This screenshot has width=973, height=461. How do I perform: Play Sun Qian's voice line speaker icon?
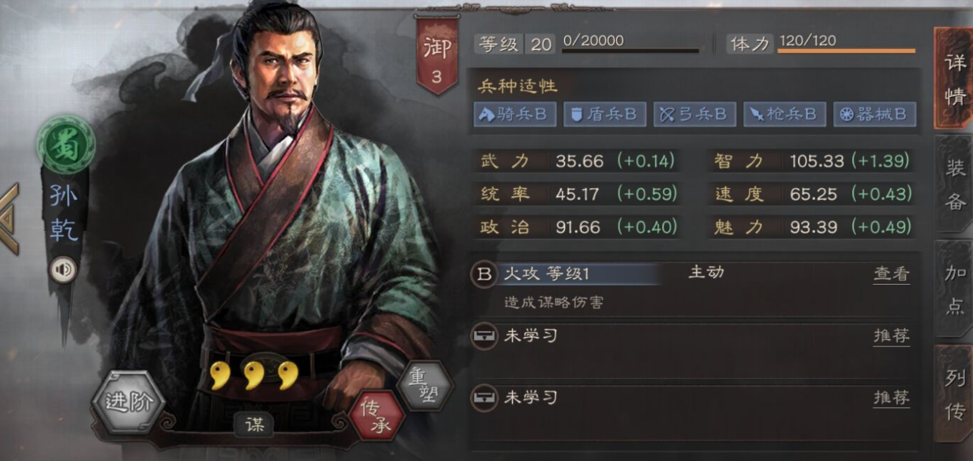point(64,270)
